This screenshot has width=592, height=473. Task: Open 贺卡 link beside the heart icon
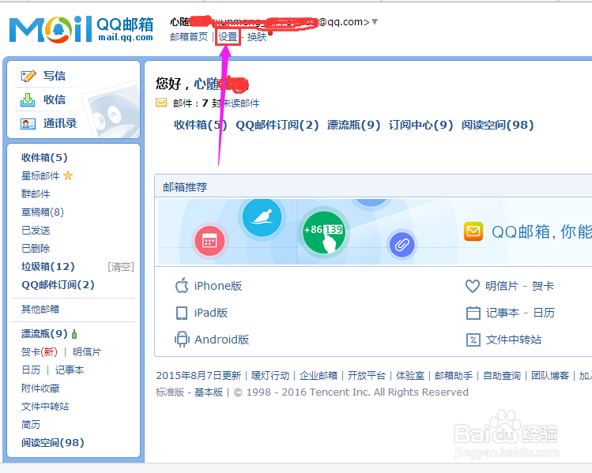tap(542, 286)
